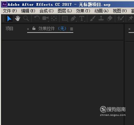Image resolution: width=134 pixels, height=125 pixels.
Task: Select the Roto Brush tool
Action: tap(120, 19)
